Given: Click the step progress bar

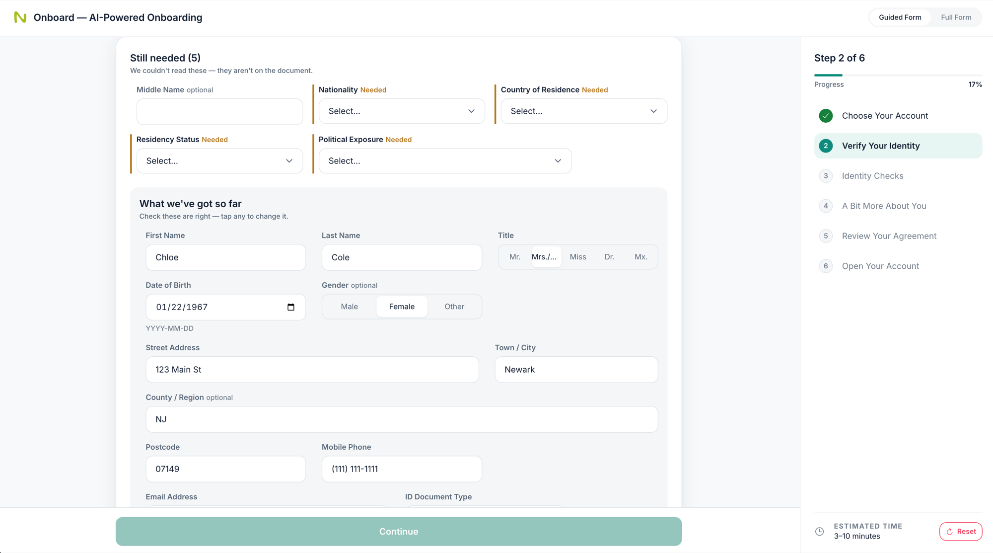Looking at the screenshot, I should (x=898, y=75).
